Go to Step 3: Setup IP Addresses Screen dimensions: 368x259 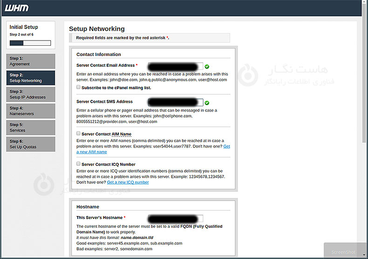[x=31, y=94]
